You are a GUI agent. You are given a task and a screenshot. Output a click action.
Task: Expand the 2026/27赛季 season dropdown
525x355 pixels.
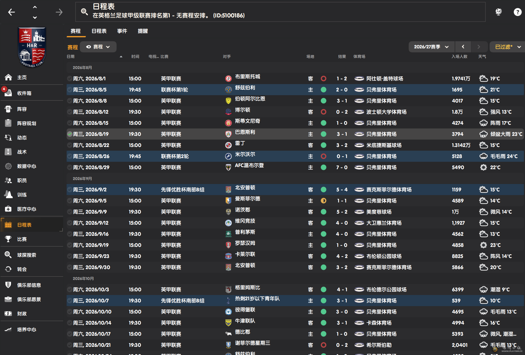point(431,47)
